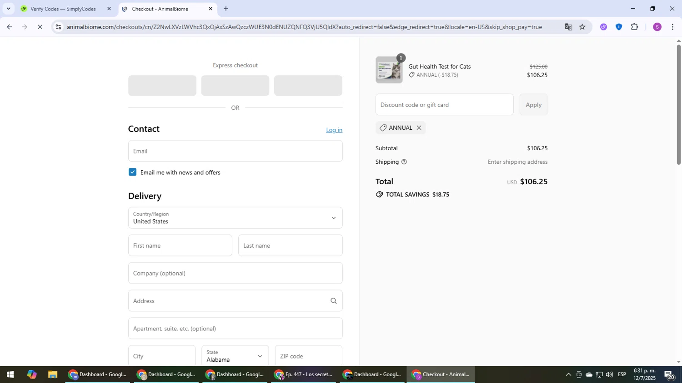Remove the ANNUAL discount code
This screenshot has width=682, height=383.
[x=419, y=128]
